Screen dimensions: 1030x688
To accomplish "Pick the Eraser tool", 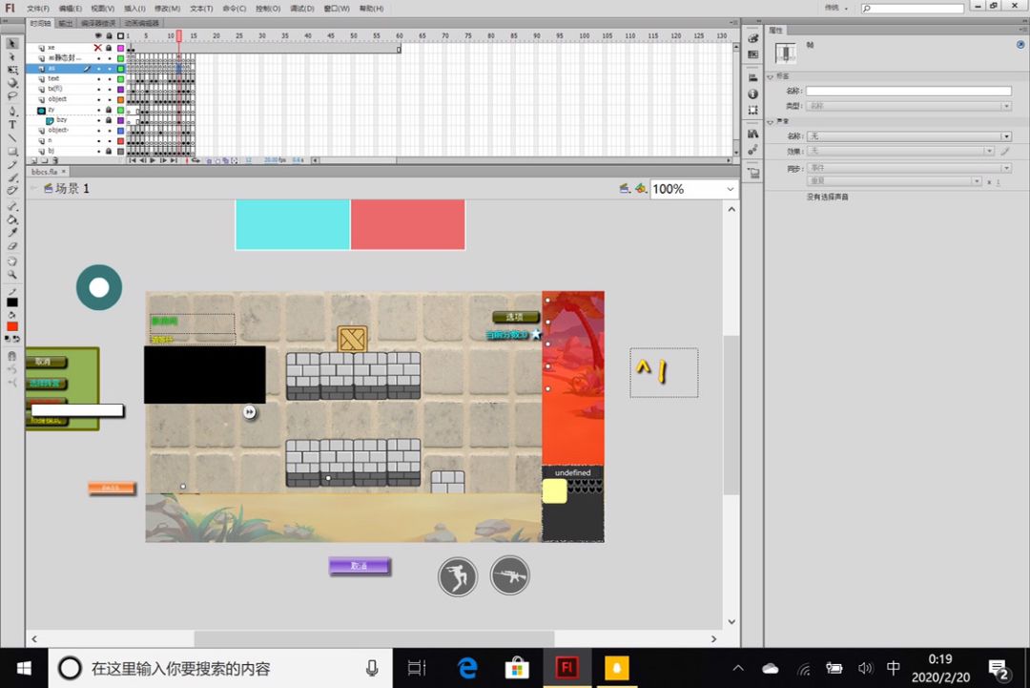I will point(12,246).
